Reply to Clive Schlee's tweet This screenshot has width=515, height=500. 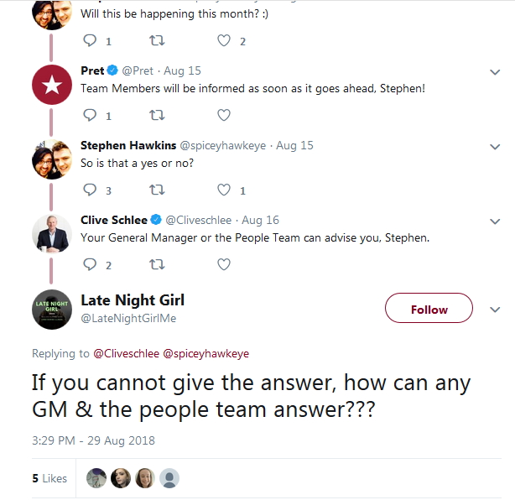pos(91,265)
